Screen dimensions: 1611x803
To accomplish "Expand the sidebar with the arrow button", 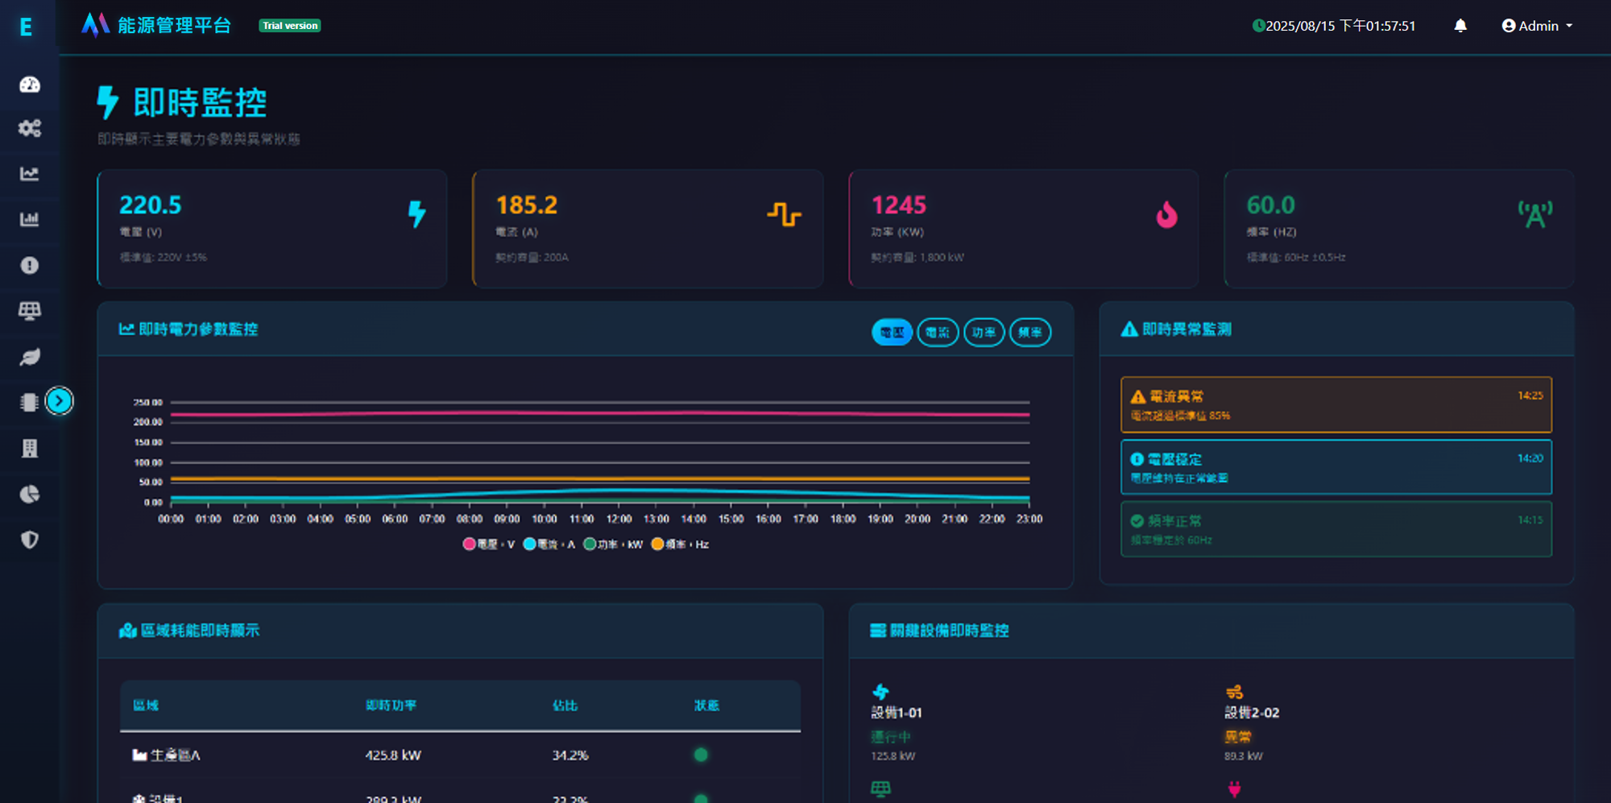I will click(x=59, y=400).
